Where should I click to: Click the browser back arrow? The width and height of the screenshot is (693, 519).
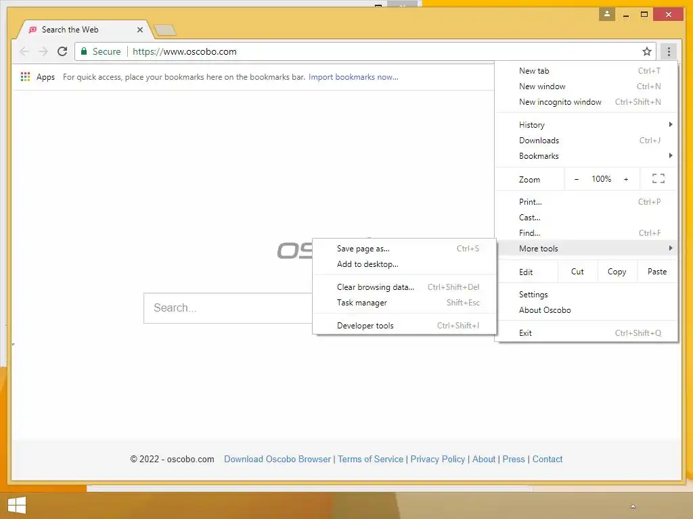coord(24,51)
